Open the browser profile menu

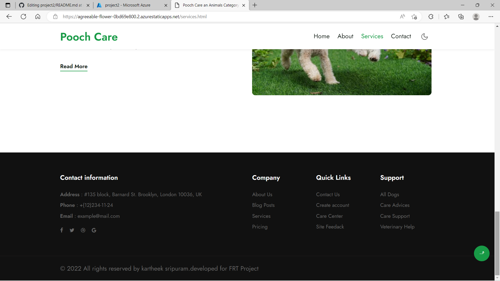coord(476,16)
